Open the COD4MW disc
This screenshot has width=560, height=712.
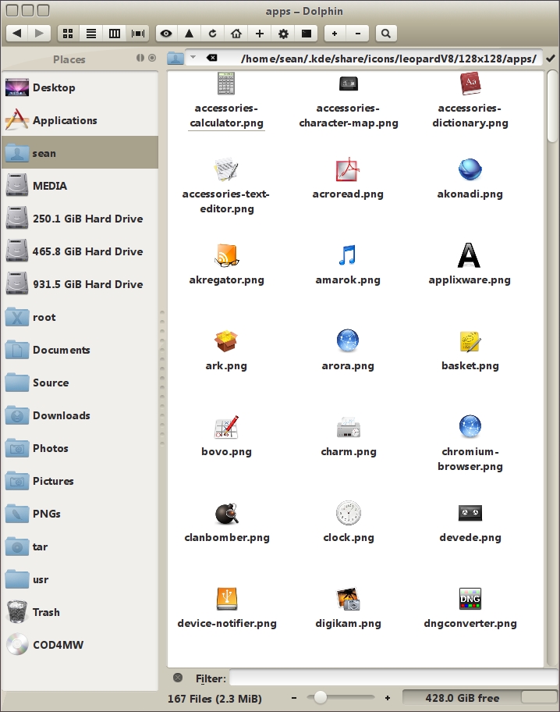click(80, 645)
